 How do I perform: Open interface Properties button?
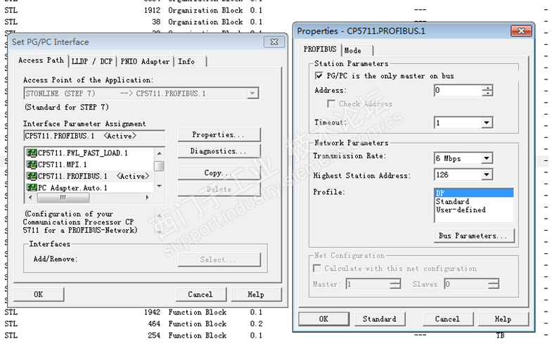(219, 135)
